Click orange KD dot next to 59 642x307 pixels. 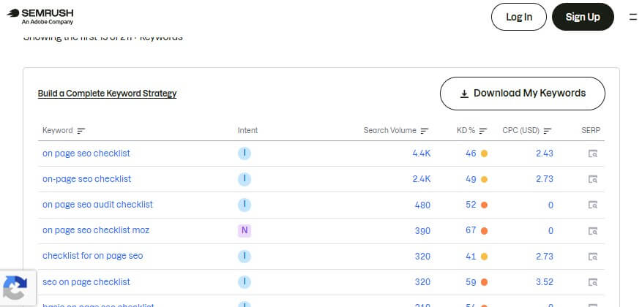(x=484, y=282)
